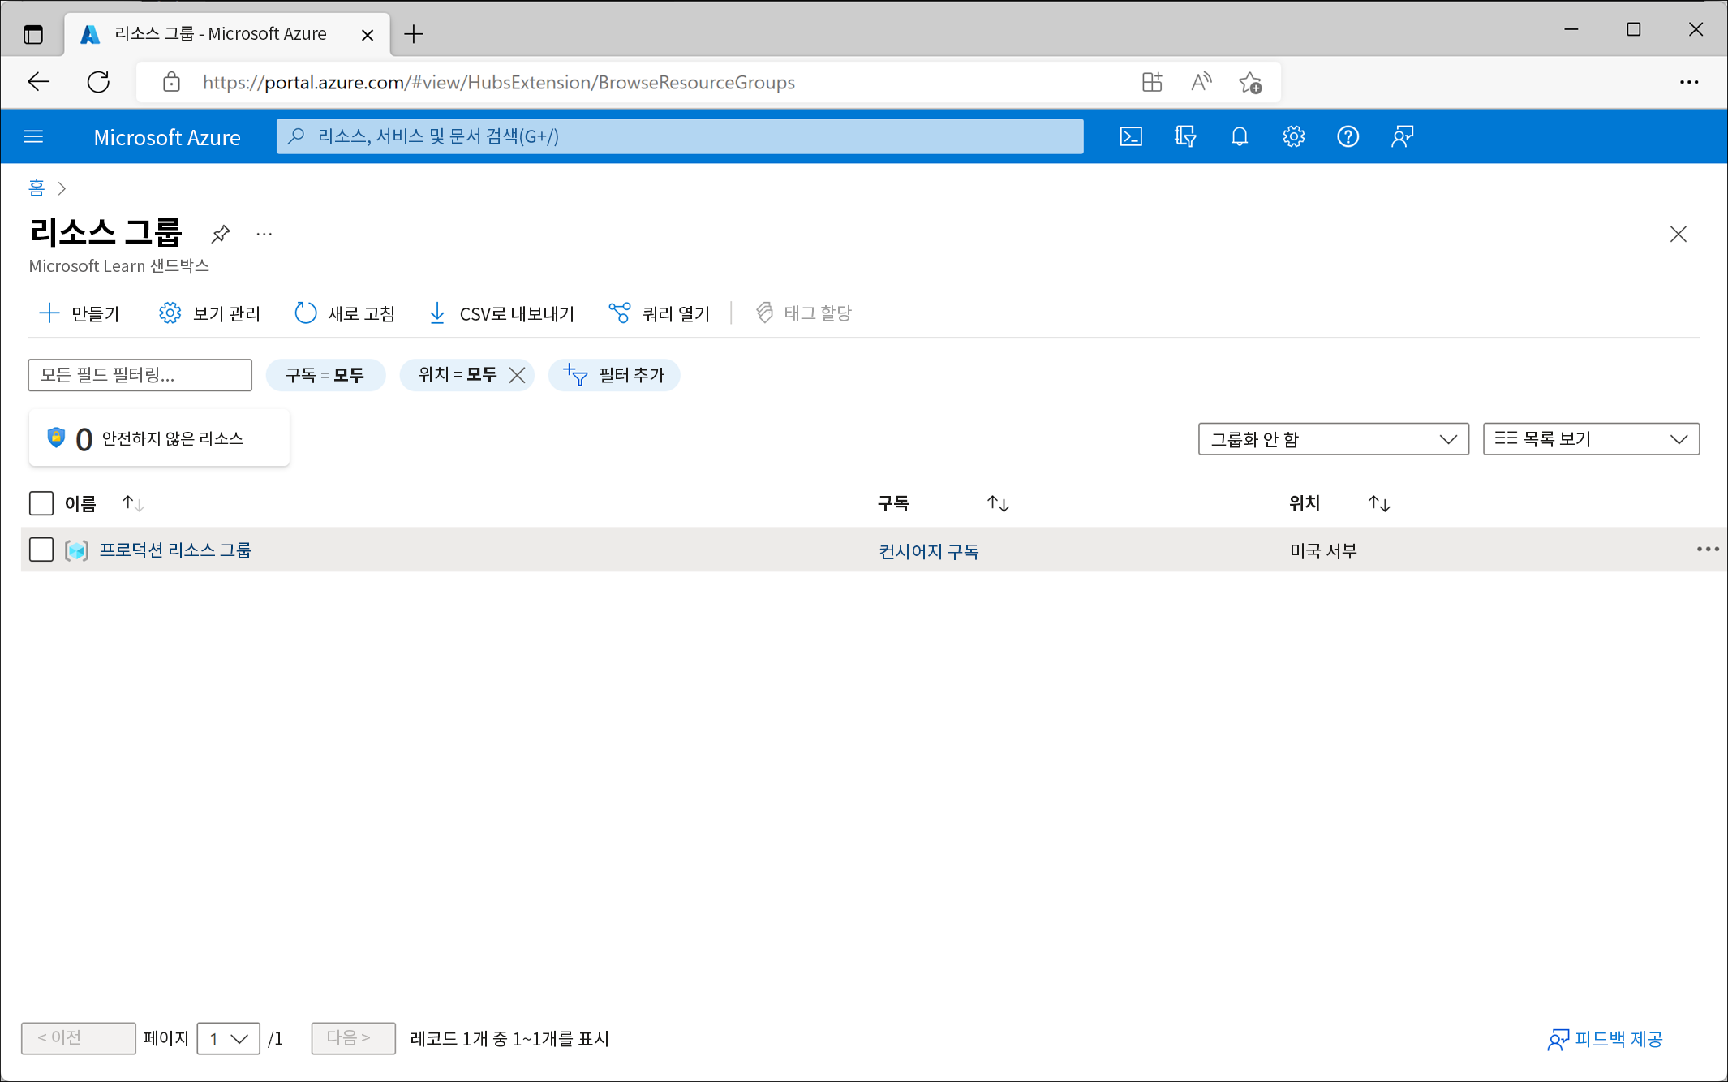
Task: Toggle read aloud icon in address bar
Action: [1201, 82]
